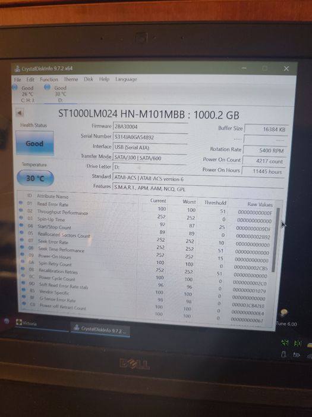Click the previous disk arrow button
Image resolution: width=312 pixels, height=417 pixels.
tap(20, 113)
